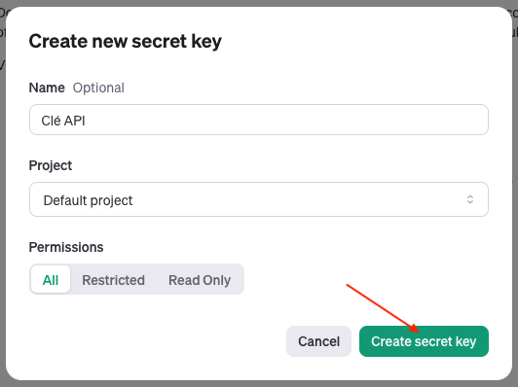This screenshot has width=518, height=387.
Task: Click the 'Create new secret key' heading
Action: coord(126,41)
